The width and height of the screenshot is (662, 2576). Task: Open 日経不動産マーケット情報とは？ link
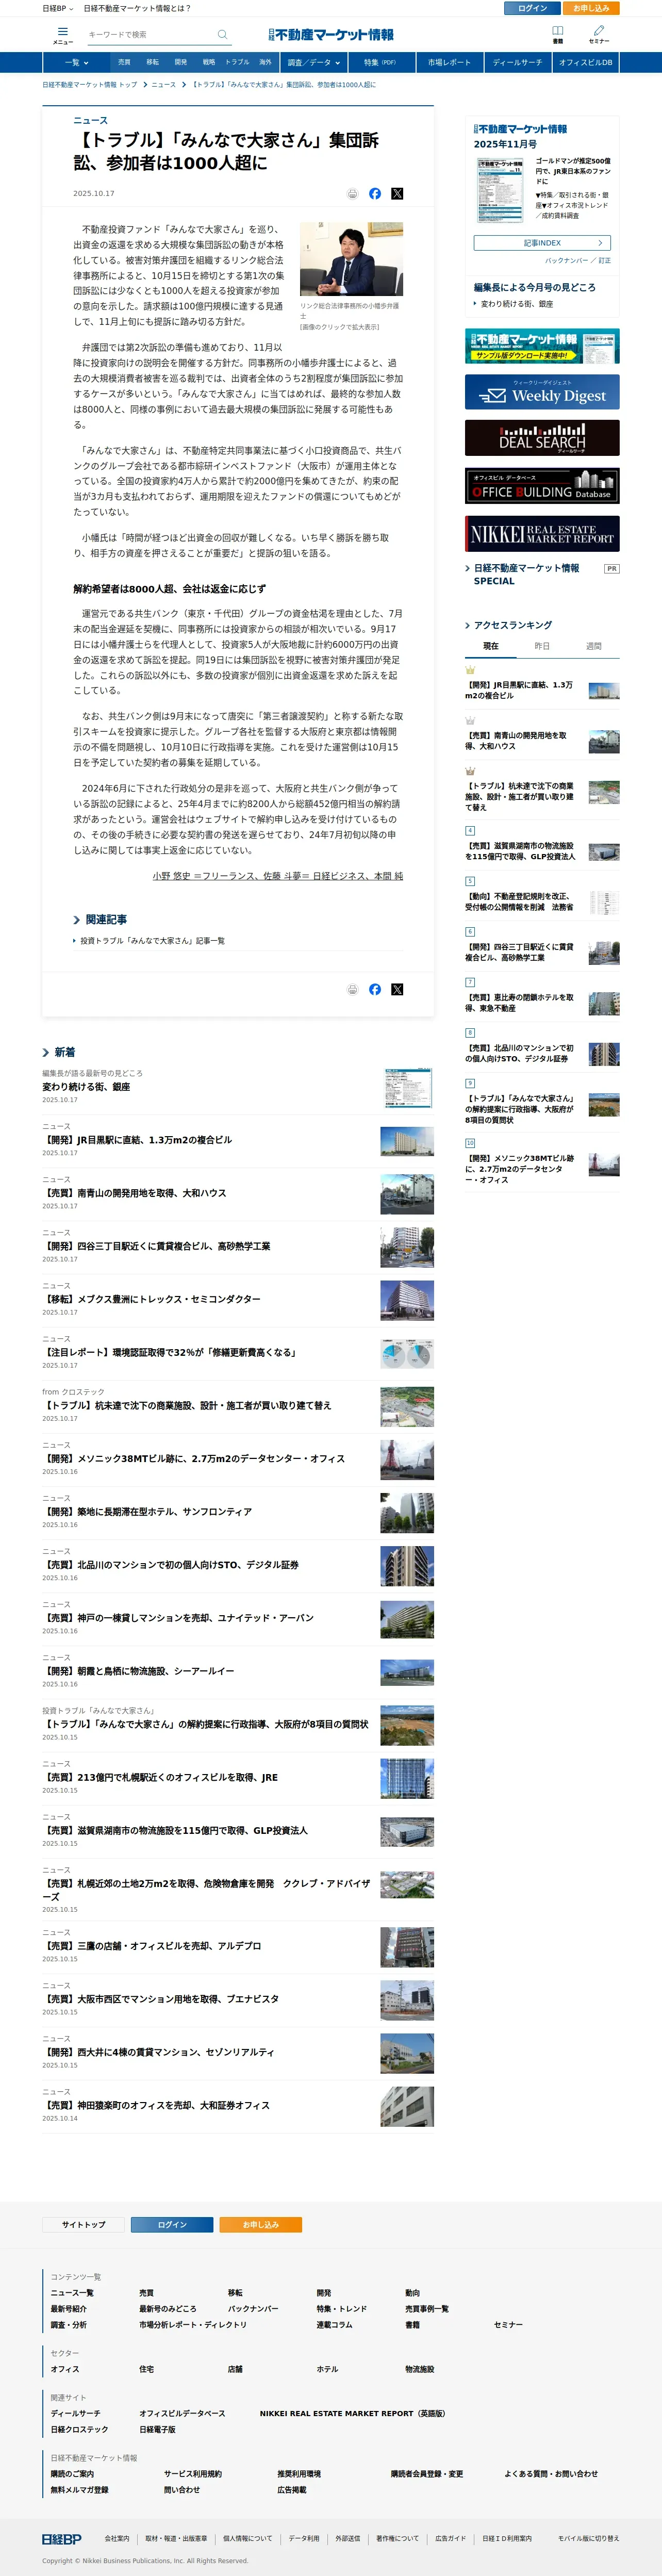137,8
